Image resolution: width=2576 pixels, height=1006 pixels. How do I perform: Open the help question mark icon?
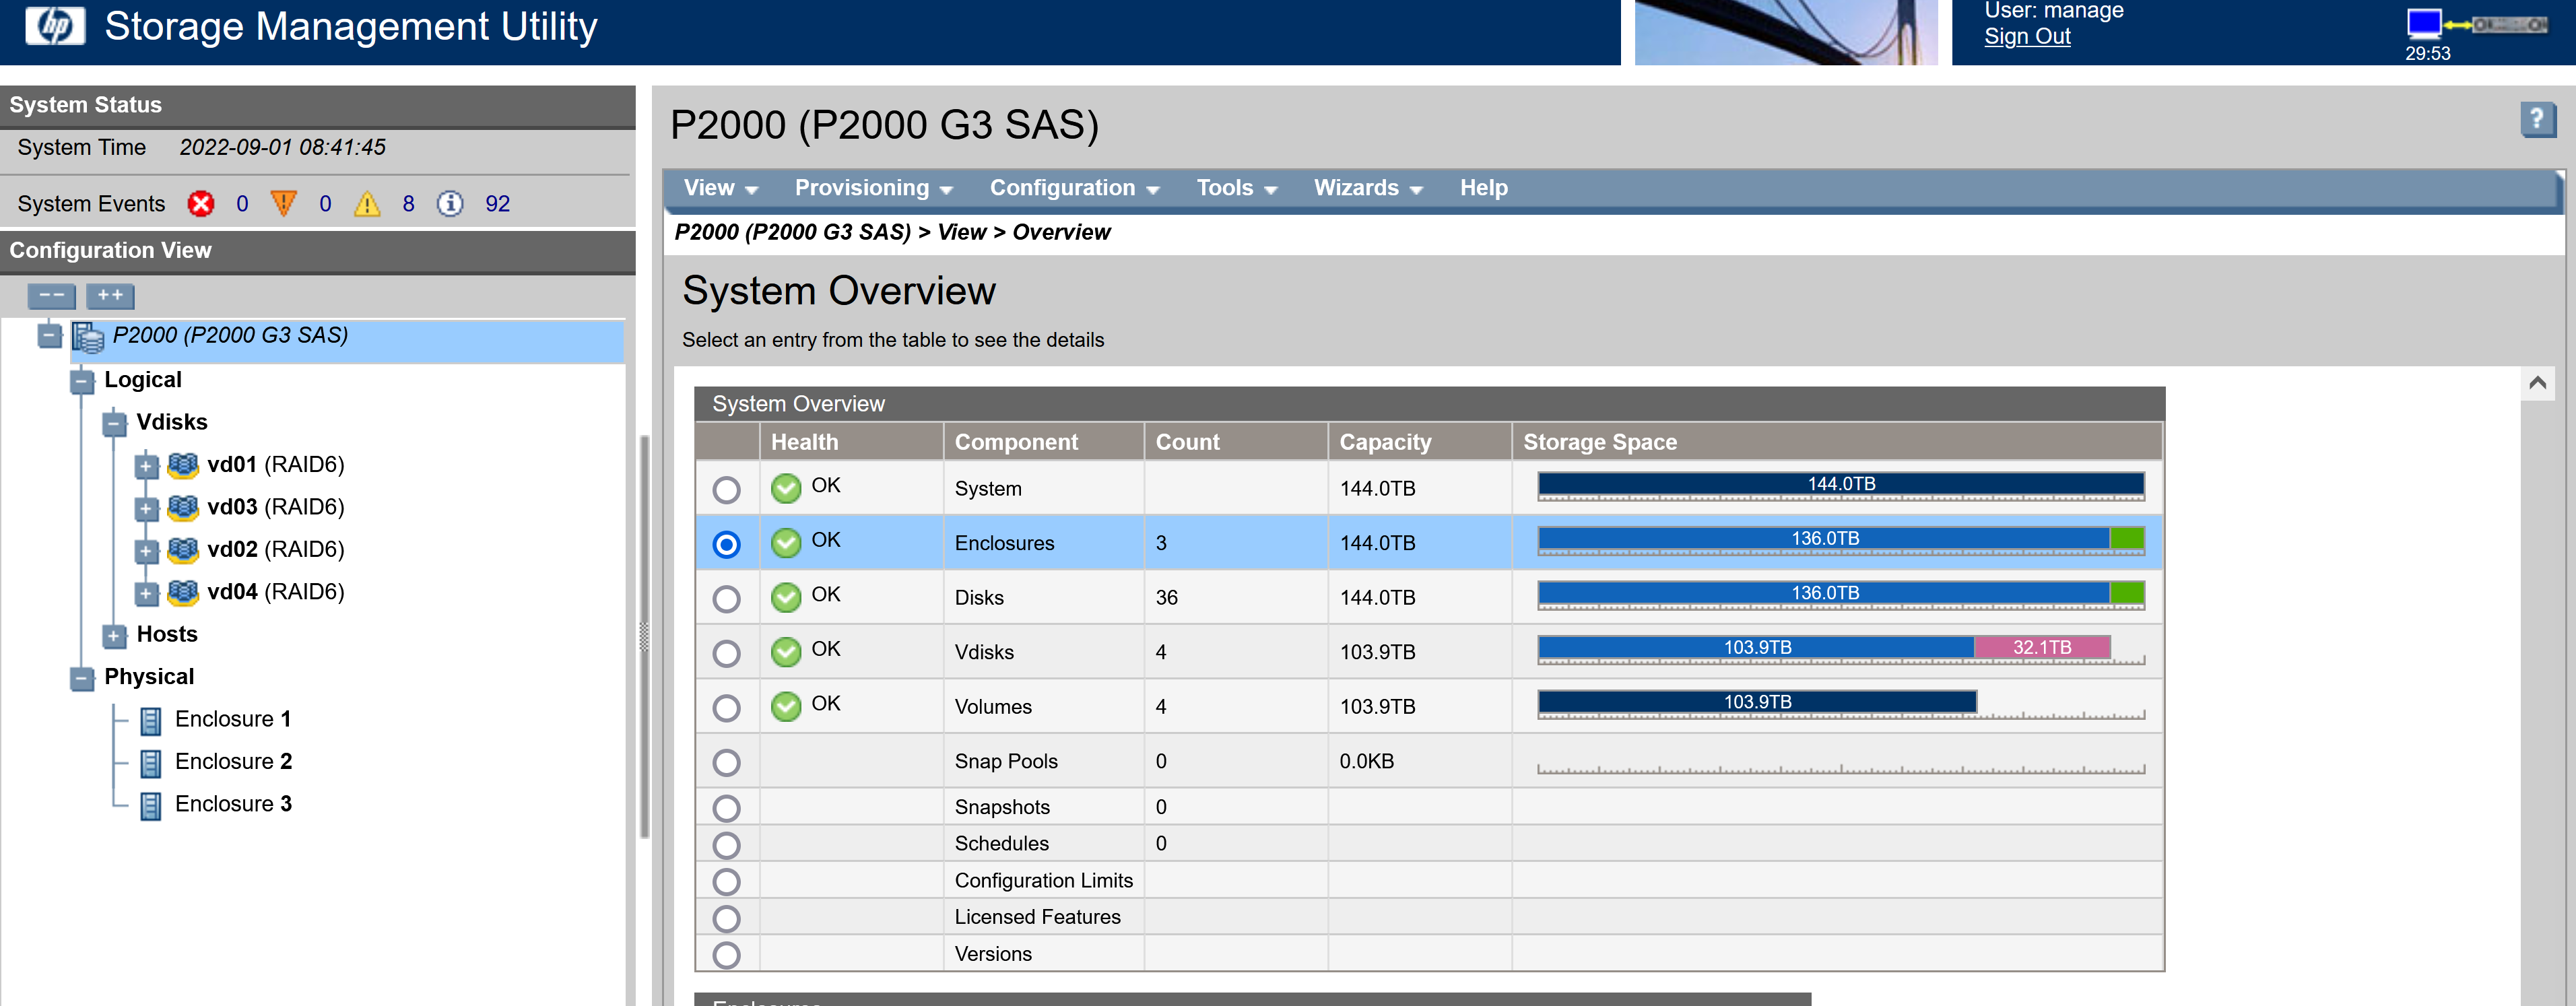[x=2537, y=120]
